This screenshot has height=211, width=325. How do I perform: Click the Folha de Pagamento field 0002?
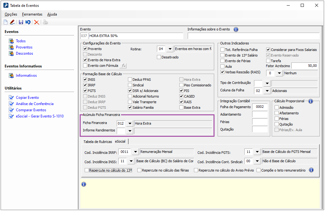260,107
